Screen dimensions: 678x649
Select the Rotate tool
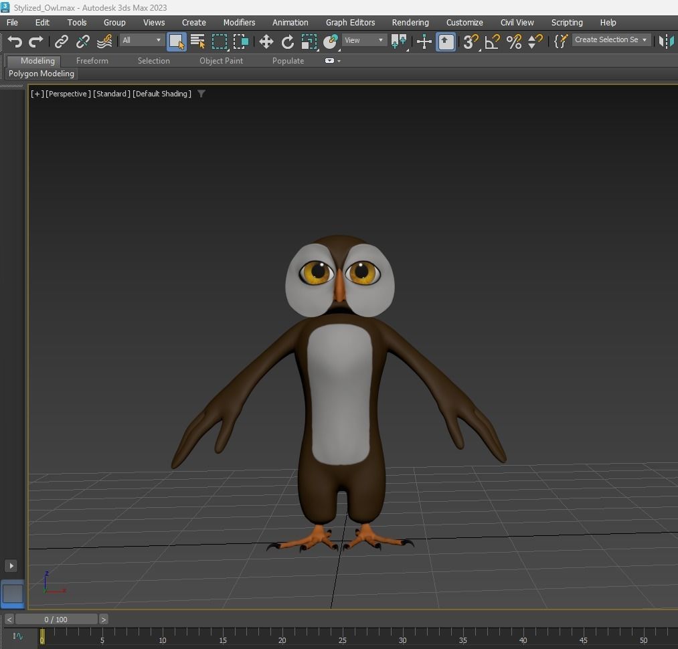(x=288, y=41)
